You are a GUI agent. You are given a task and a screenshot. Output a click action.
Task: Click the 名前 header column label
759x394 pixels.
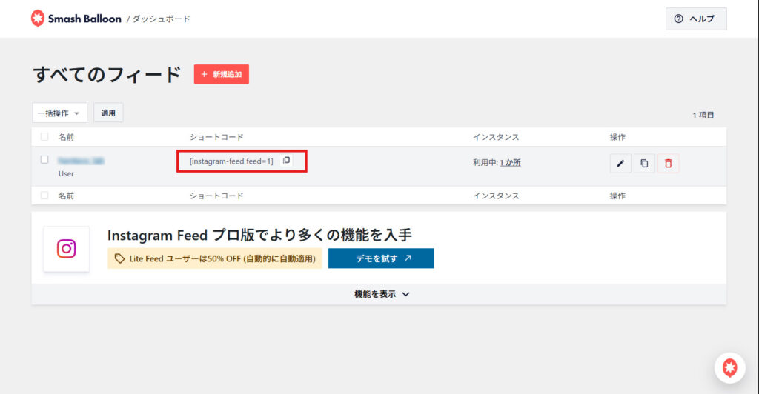pyautogui.click(x=66, y=137)
